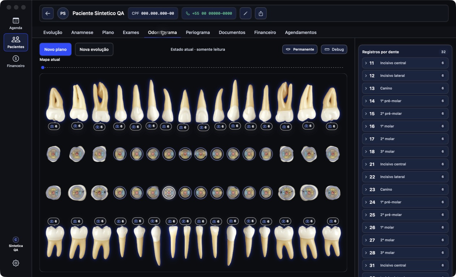Click the Mapa atual label
456x277 pixels.
tap(50, 60)
